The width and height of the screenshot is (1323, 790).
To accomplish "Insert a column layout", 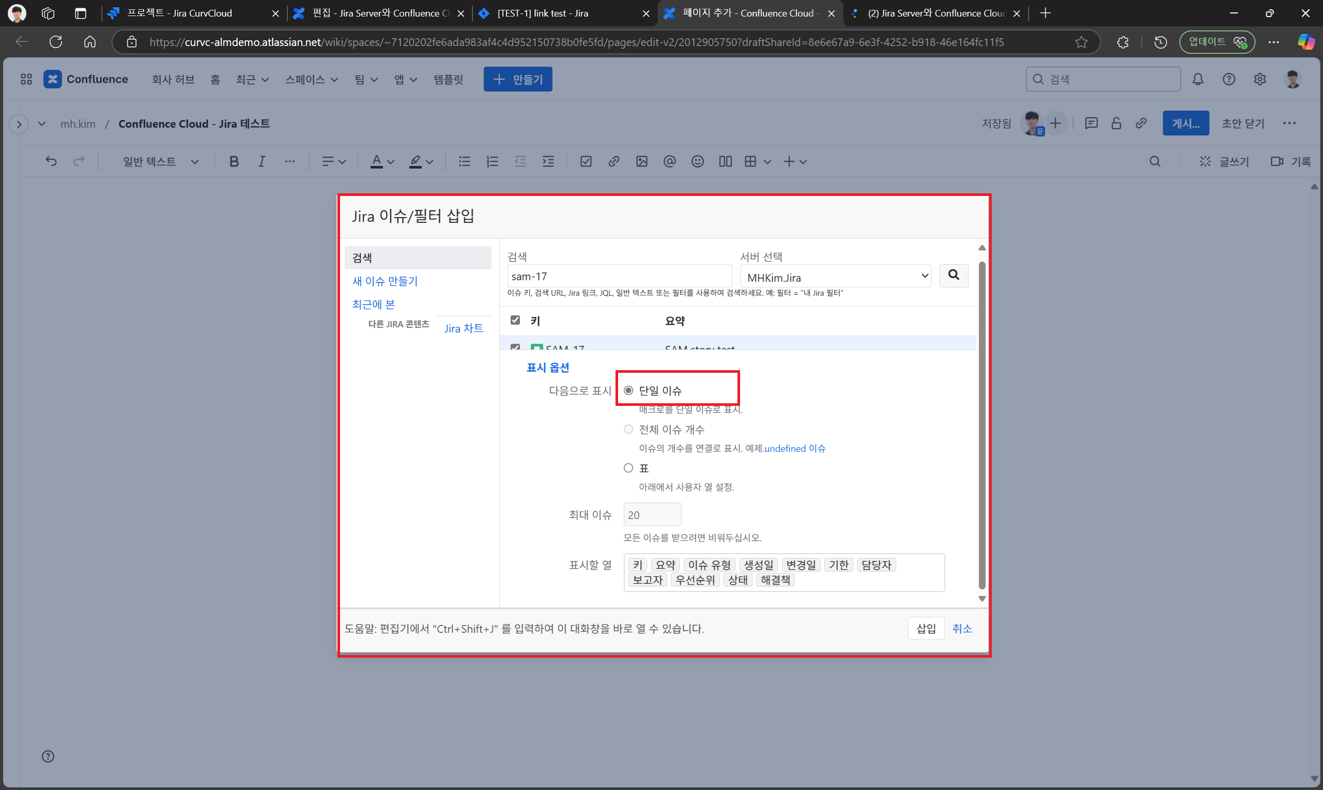I will [x=726, y=161].
